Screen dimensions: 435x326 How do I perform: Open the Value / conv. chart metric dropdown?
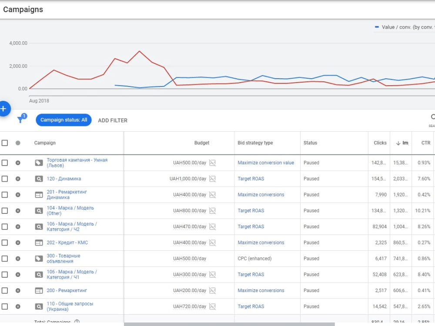tap(405, 27)
